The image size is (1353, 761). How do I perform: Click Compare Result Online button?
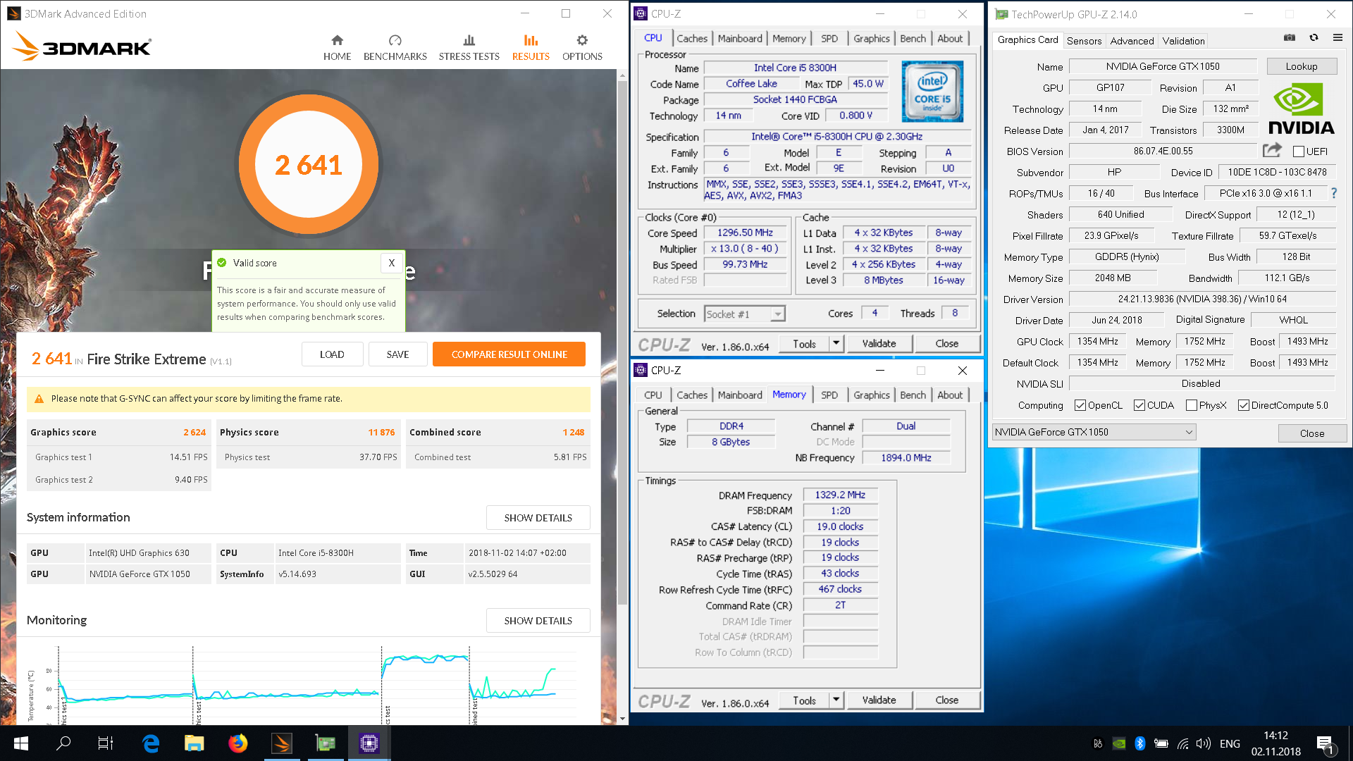point(509,354)
